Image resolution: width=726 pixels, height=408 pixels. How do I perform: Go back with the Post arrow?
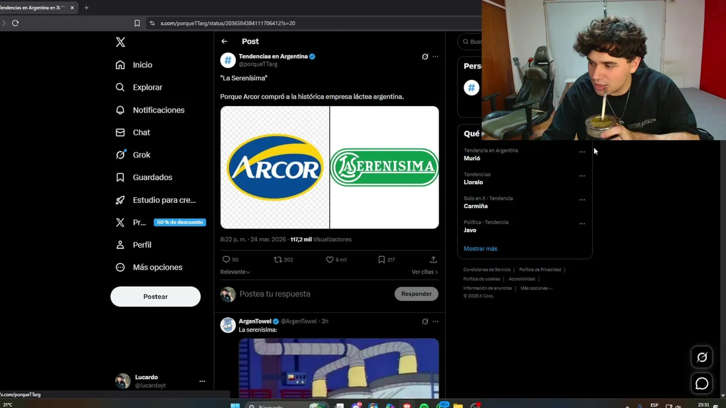224,41
